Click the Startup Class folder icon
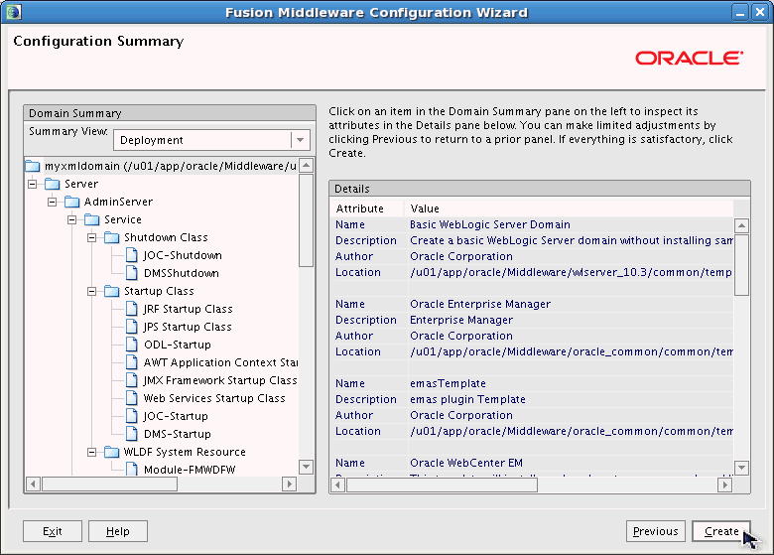This screenshot has width=774, height=555. [111, 291]
